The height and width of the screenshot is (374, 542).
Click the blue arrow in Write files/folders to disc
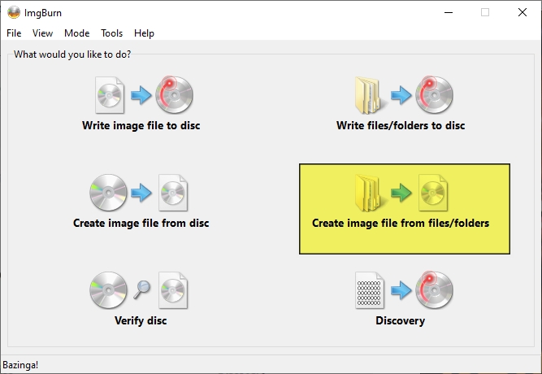[x=401, y=95]
